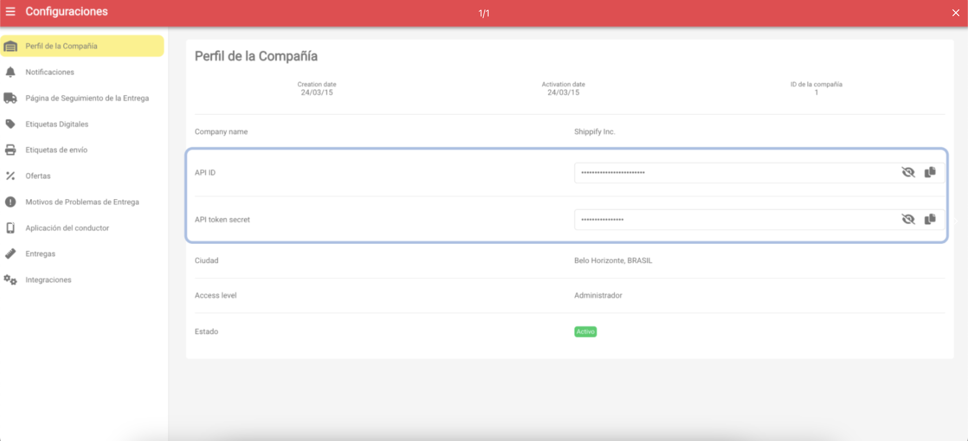The width and height of the screenshot is (968, 441).
Task: Select Entregas in the sidebar
Action: (40, 254)
